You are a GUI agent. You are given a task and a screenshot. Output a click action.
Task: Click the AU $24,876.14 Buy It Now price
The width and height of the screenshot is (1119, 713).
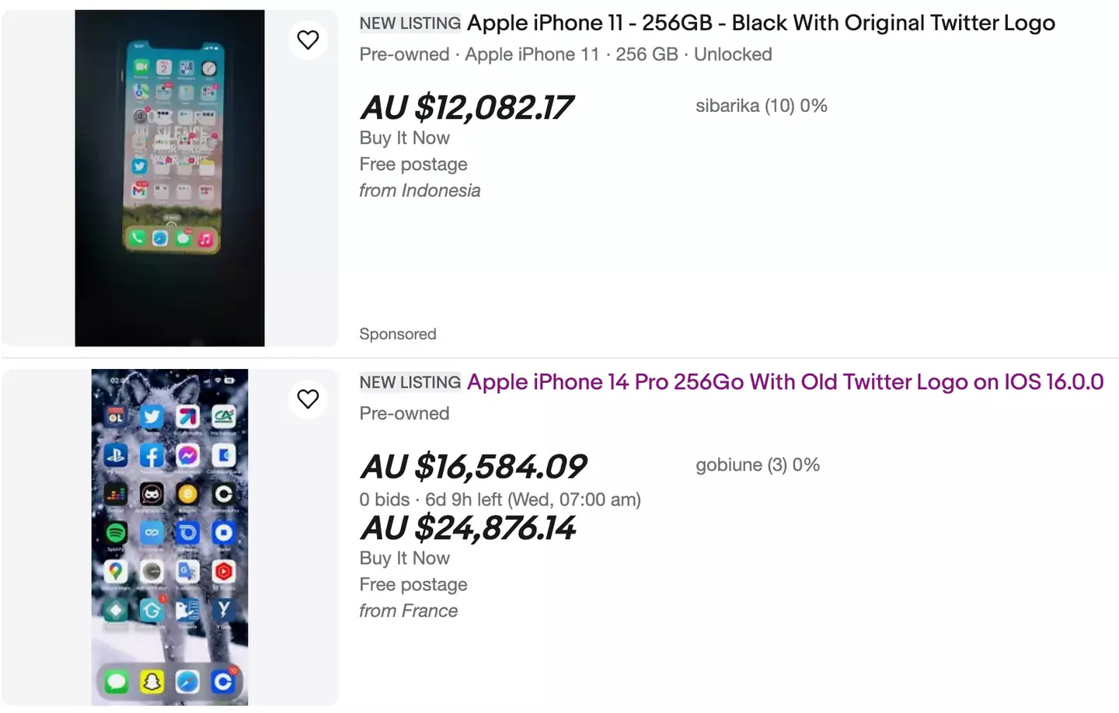coord(468,528)
